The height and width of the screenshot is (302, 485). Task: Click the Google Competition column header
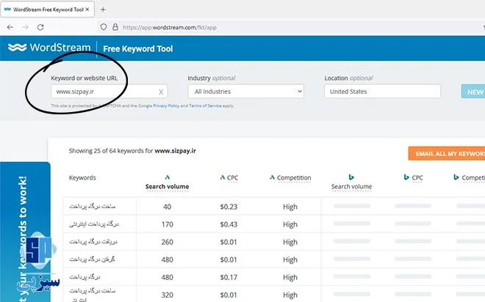tap(290, 177)
